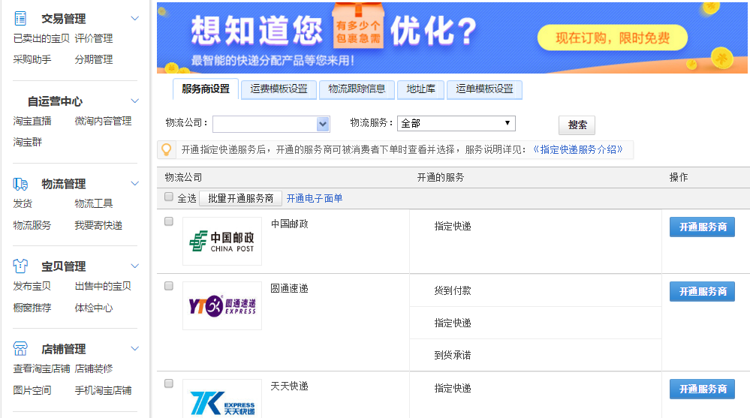
Task: Open 已卖出的宝贝 in sidebar
Action: pyautogui.click(x=41, y=39)
